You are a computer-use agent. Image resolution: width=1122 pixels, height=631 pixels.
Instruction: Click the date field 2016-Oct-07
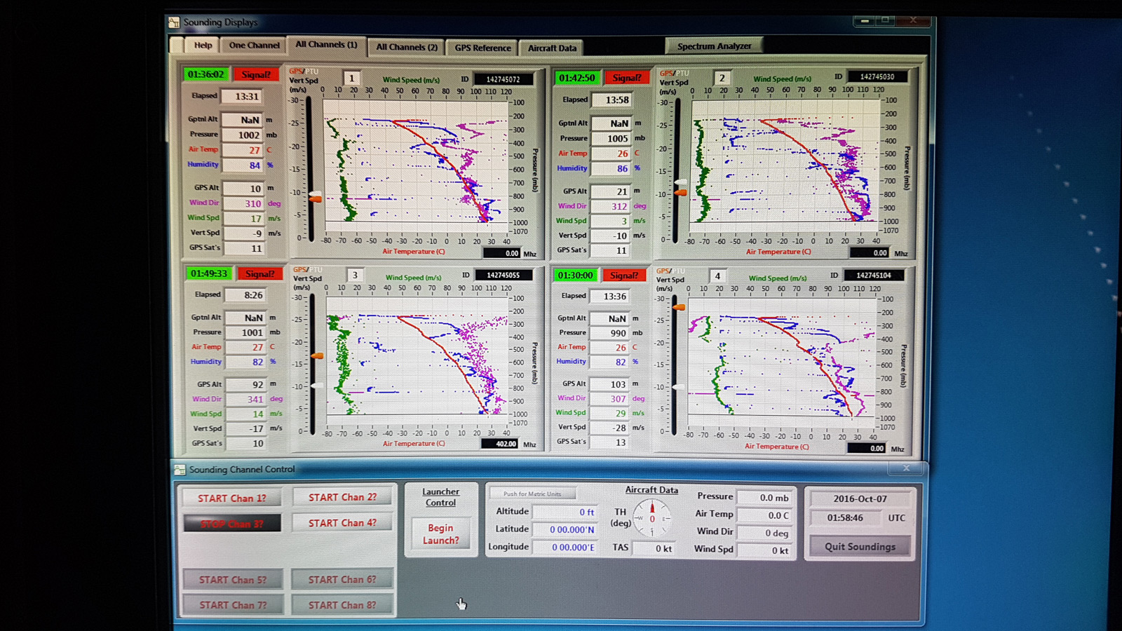(x=860, y=499)
